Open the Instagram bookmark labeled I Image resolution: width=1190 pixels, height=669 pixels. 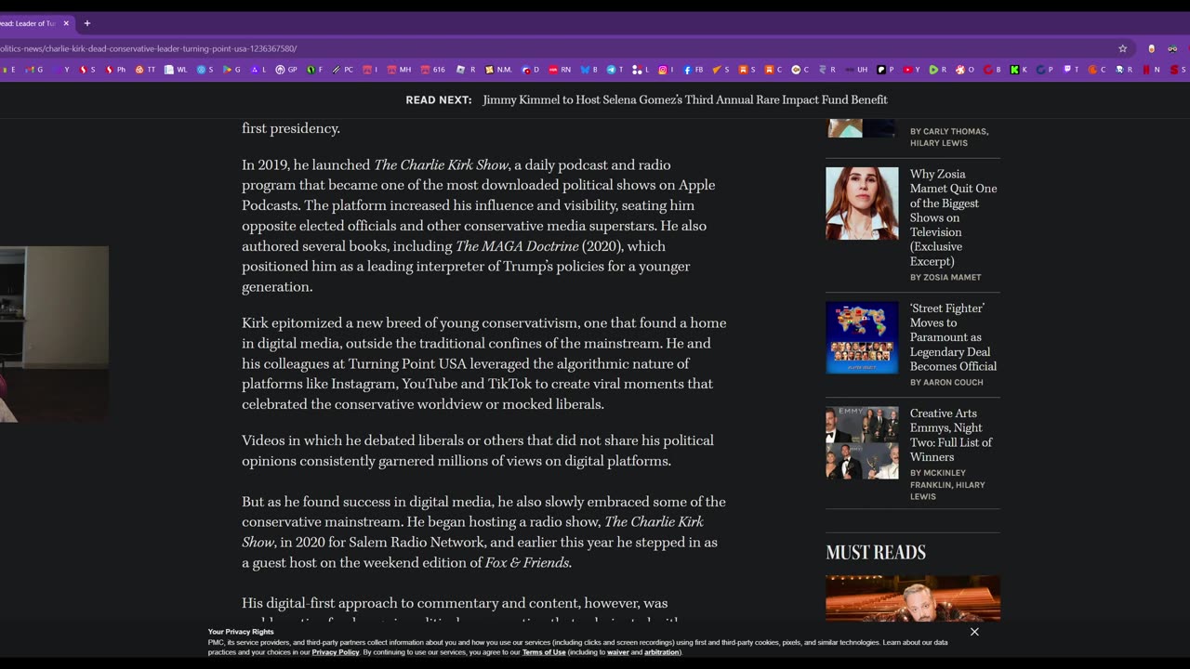pyautogui.click(x=666, y=70)
